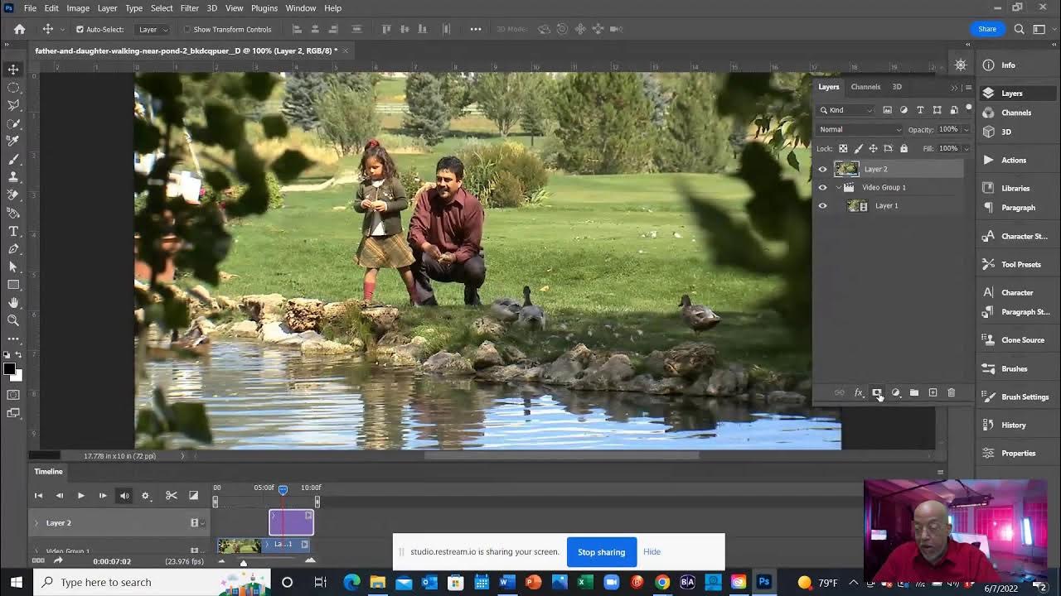Click the foreground color swatch
Screen dimensions: 1061x596
8,369
